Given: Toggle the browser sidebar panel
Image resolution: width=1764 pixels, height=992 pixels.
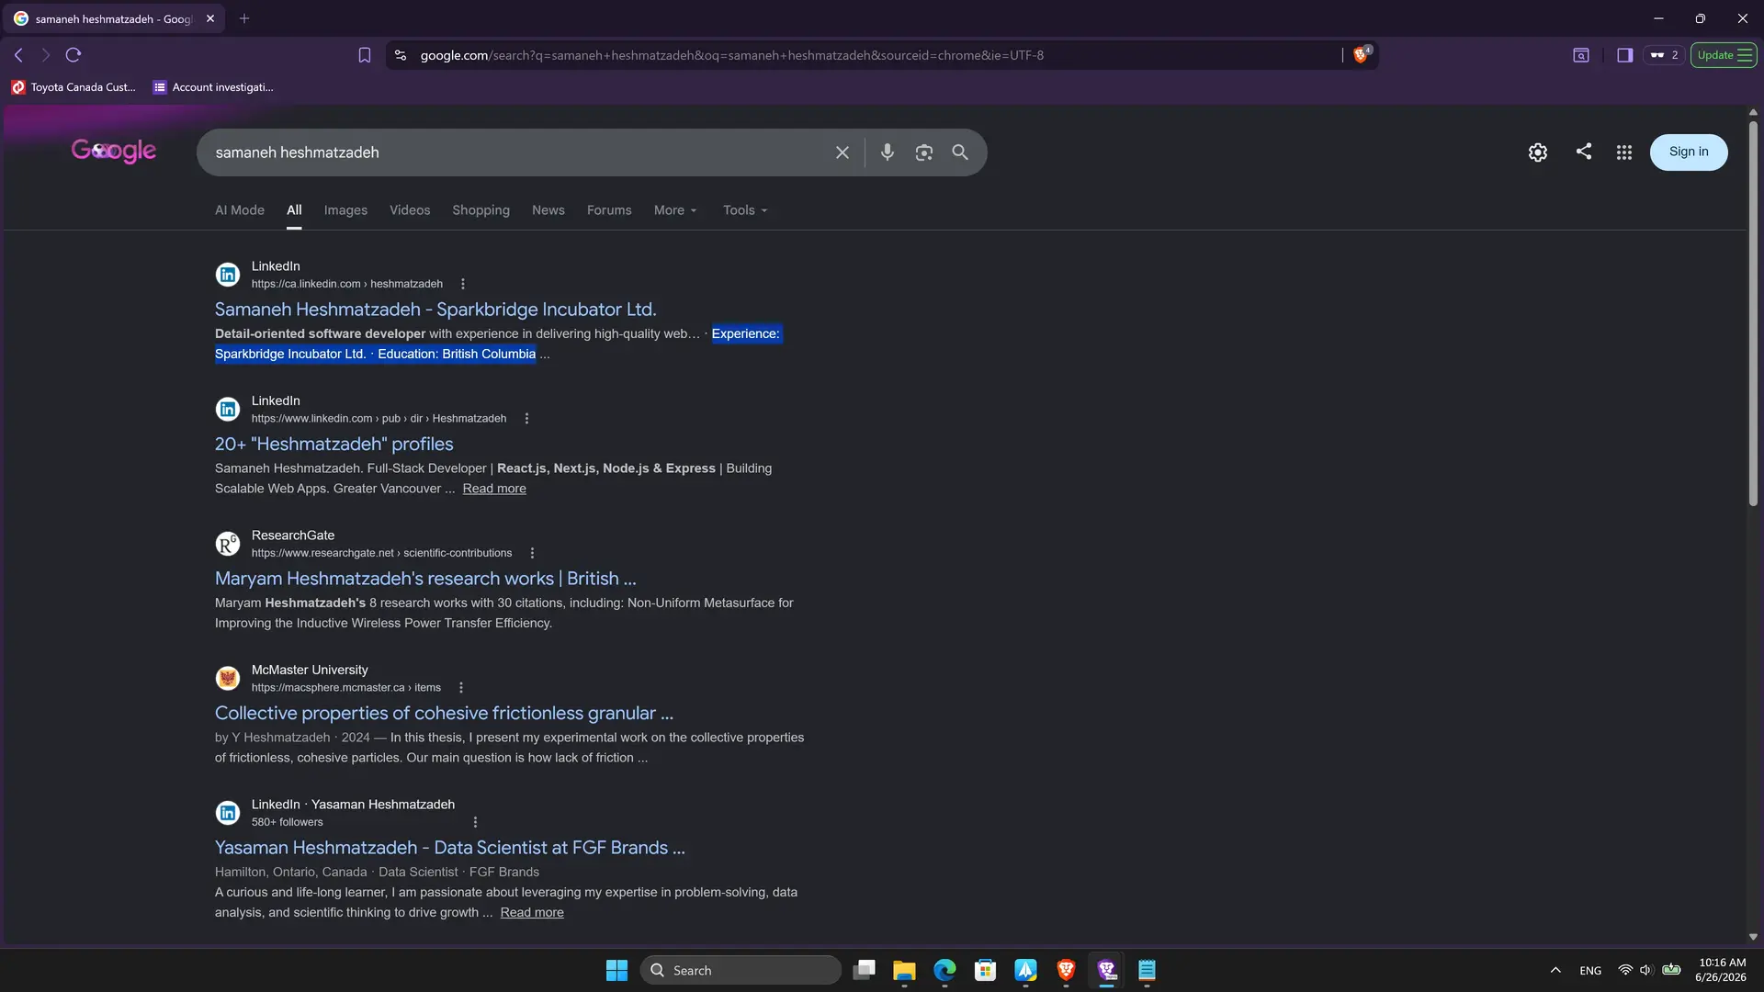Looking at the screenshot, I should [x=1625, y=55].
